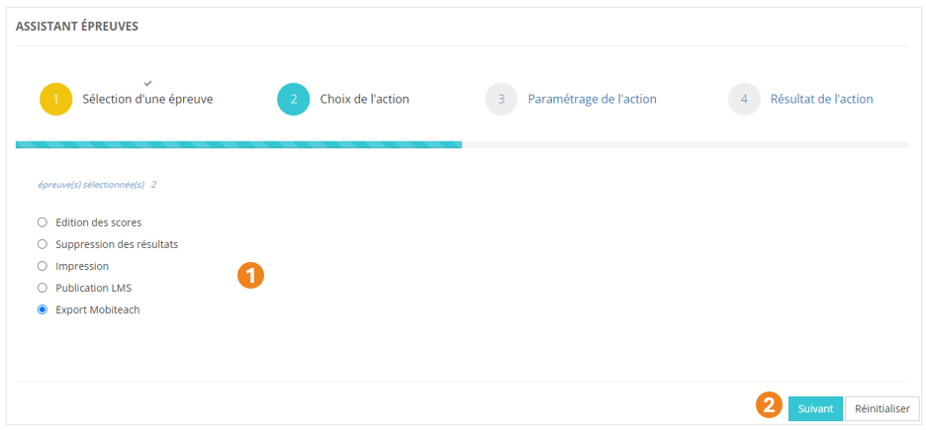926x431 pixels.
Task: Select Export Mobiteach radio button
Action: coord(43,309)
